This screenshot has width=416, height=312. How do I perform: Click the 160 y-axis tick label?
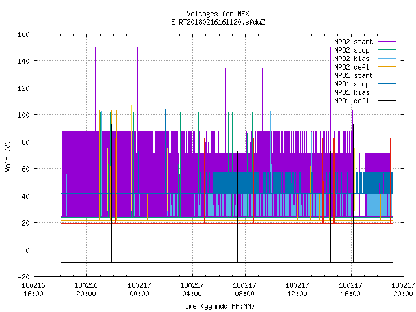pos(23,34)
